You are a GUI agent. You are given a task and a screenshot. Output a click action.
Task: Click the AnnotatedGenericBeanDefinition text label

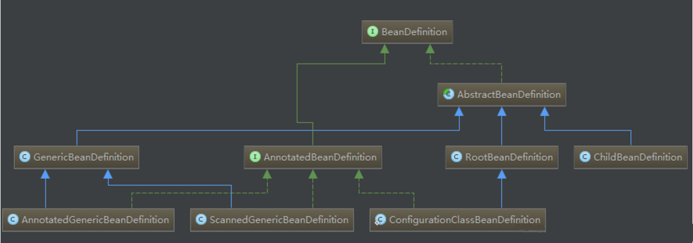click(95, 220)
